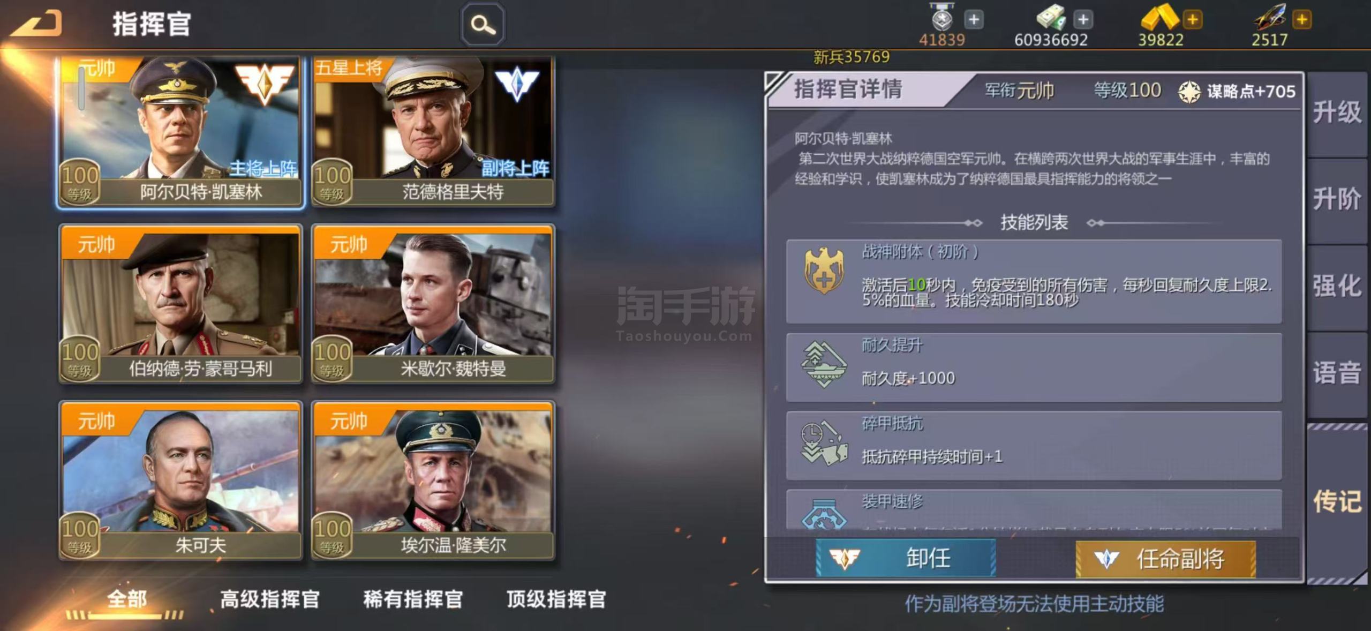The height and width of the screenshot is (631, 1371).
Task: Select the 全部 filter tab
Action: click(127, 599)
